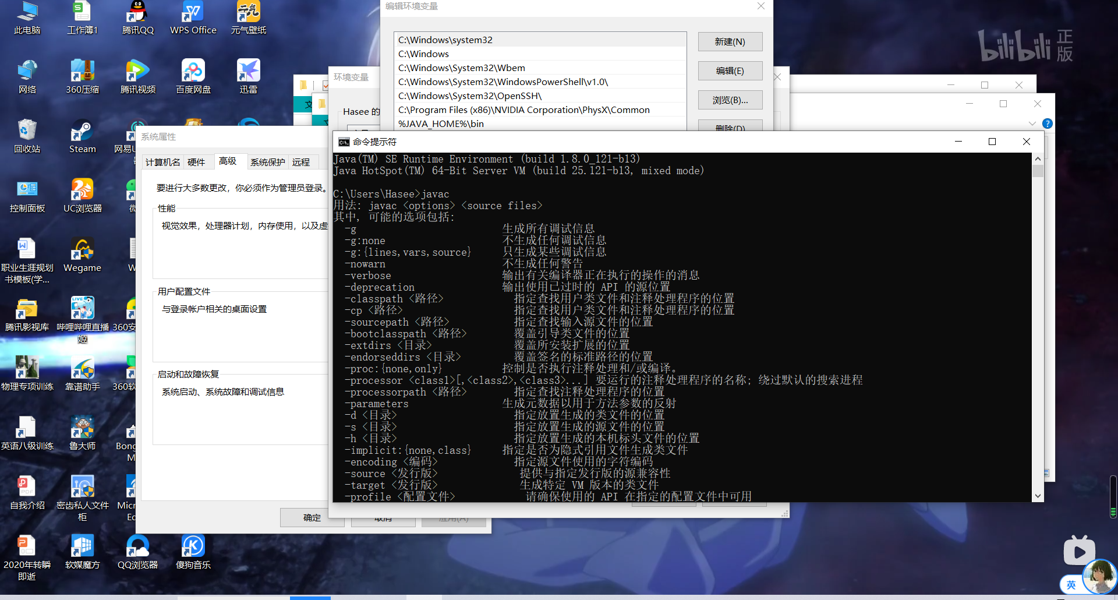The image size is (1118, 600).
Task: Open the 百度网盘 desktop icon
Action: tap(193, 76)
